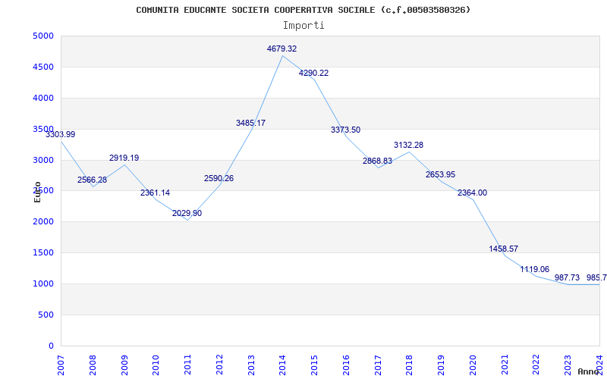Click the 4500 value on Euro axis
Screen dimensions: 607x379
[x=43, y=67]
